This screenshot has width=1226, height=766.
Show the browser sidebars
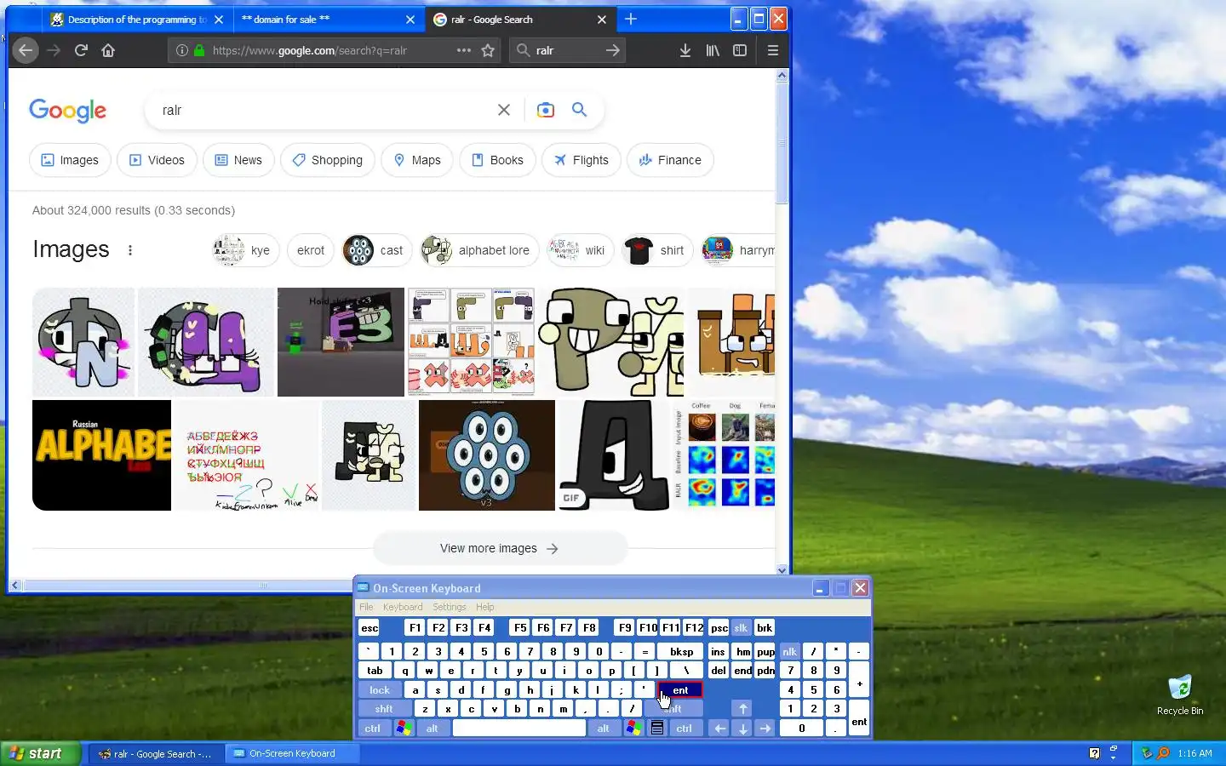[740, 50]
